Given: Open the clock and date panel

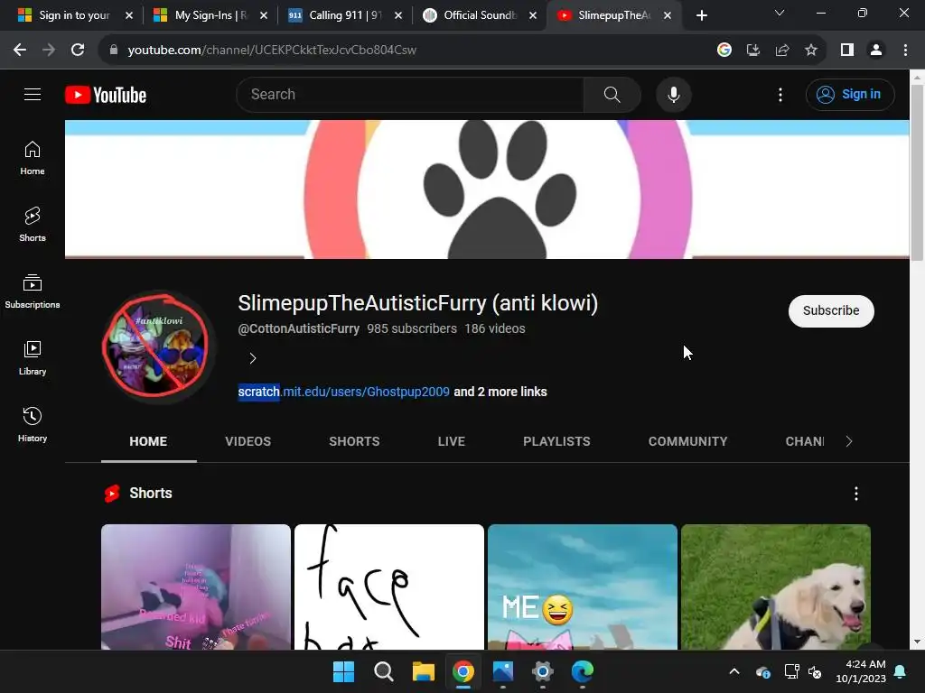Looking at the screenshot, I should tap(861, 671).
